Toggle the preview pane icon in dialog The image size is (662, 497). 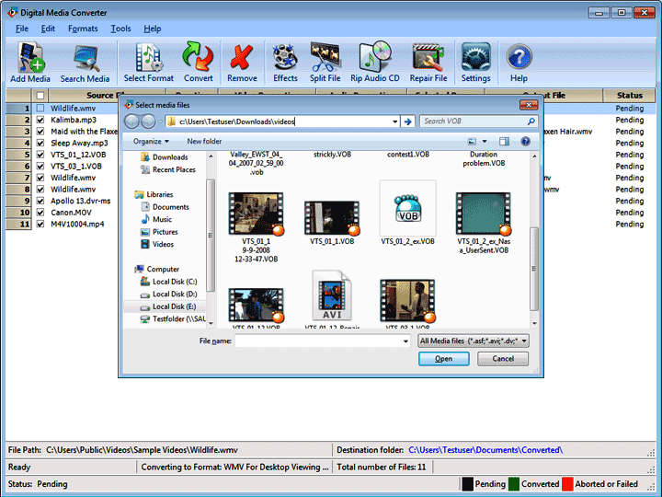(504, 141)
